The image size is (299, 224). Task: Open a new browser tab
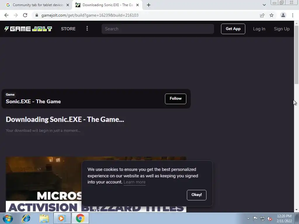click(x=149, y=5)
